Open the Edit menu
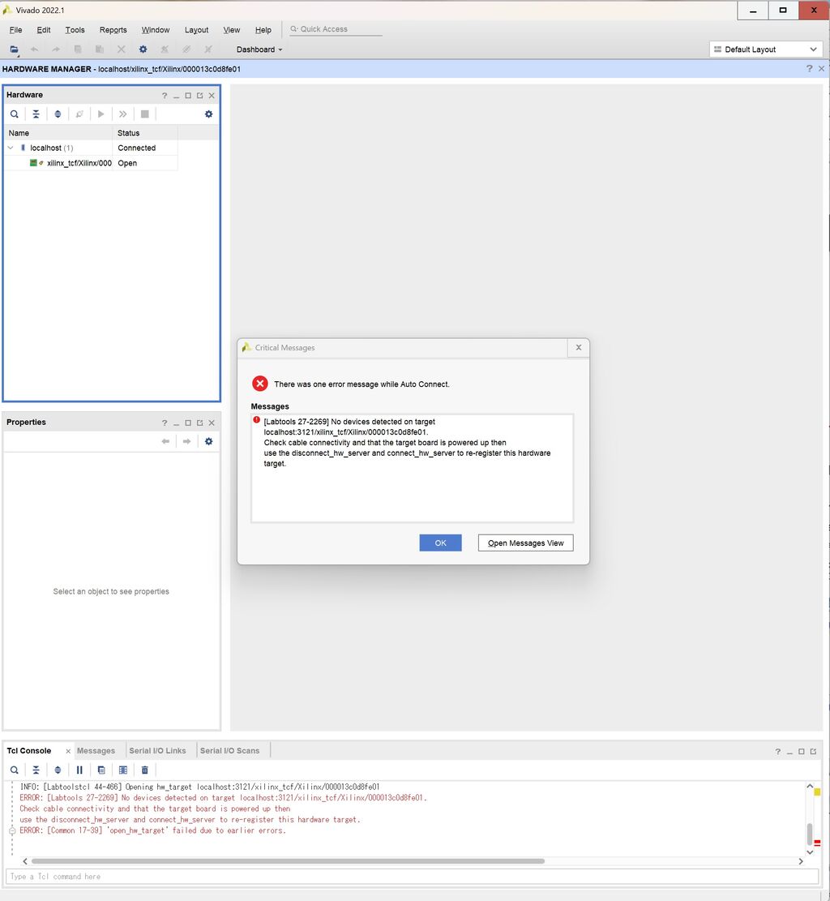 pos(44,30)
